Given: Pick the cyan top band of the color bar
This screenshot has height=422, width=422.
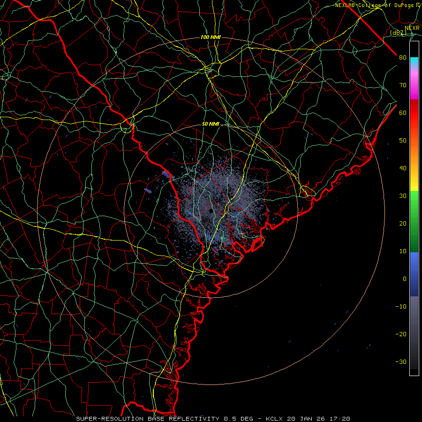Looking at the screenshot, I should (x=414, y=61).
